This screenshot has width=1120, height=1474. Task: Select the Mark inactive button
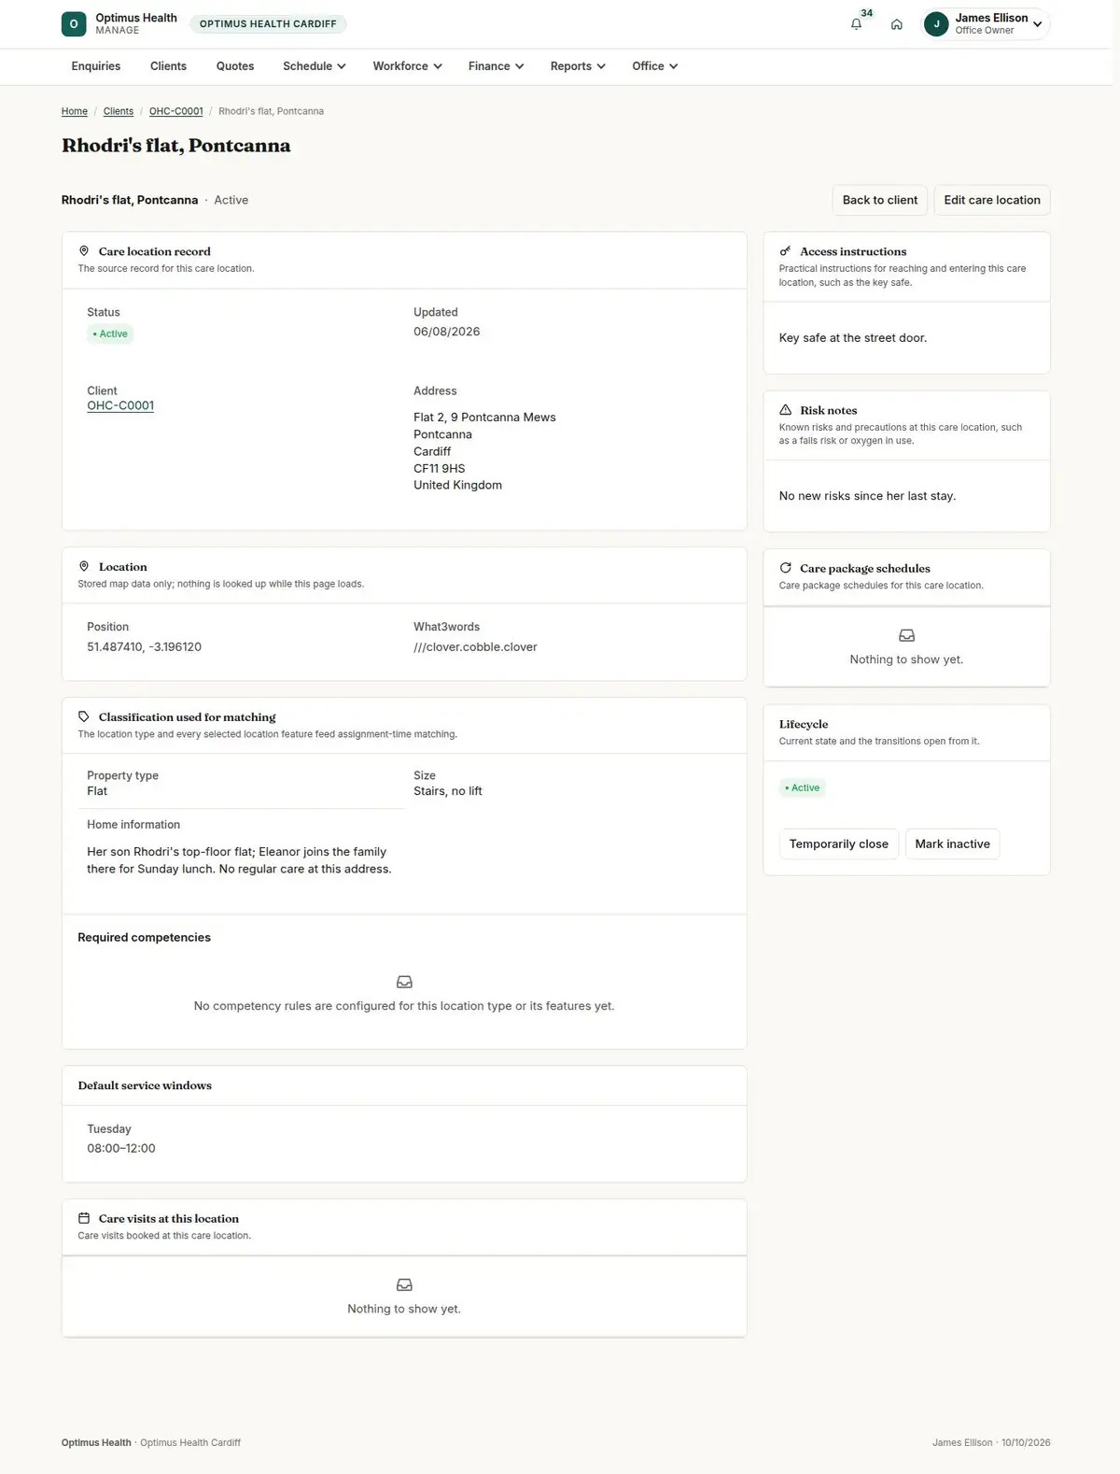pyautogui.click(x=952, y=843)
